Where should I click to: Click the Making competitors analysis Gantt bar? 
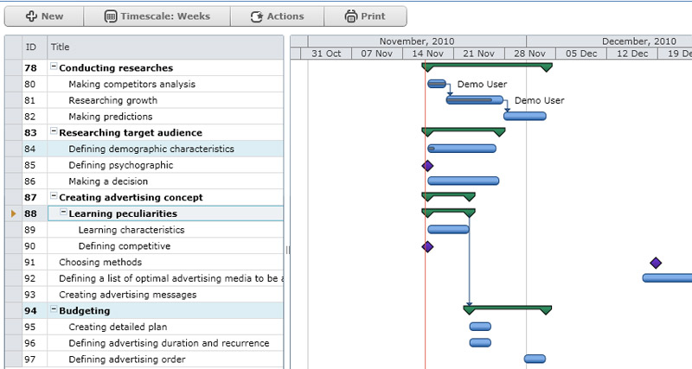(x=437, y=84)
